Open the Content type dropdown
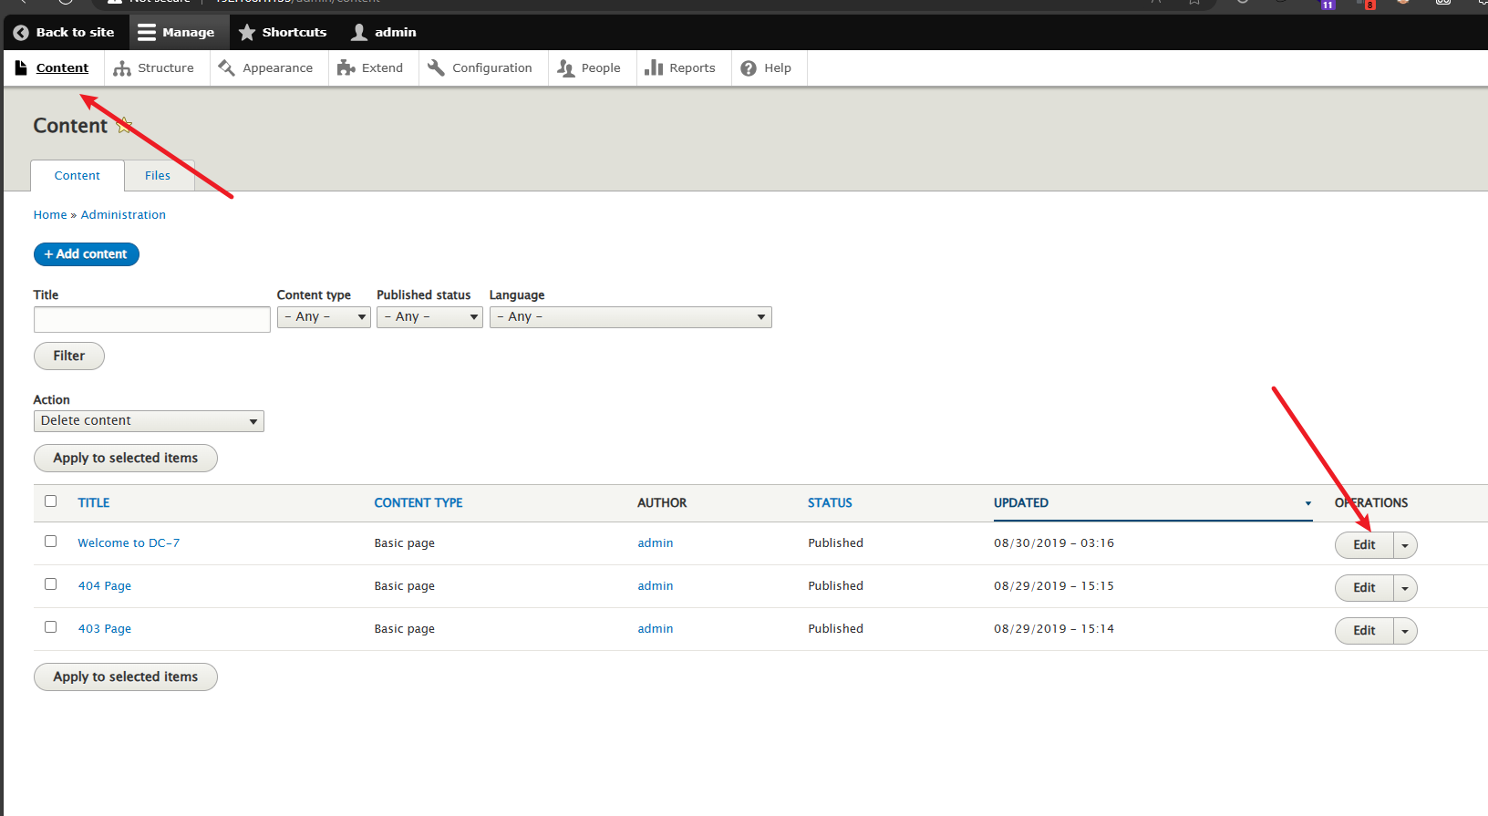 [324, 316]
